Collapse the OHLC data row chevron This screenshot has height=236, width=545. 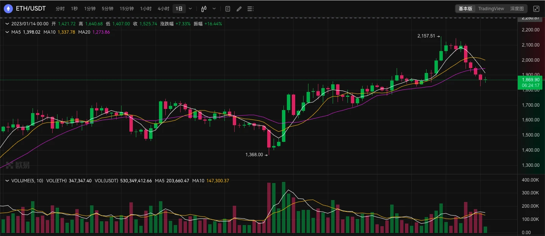pyautogui.click(x=8, y=23)
